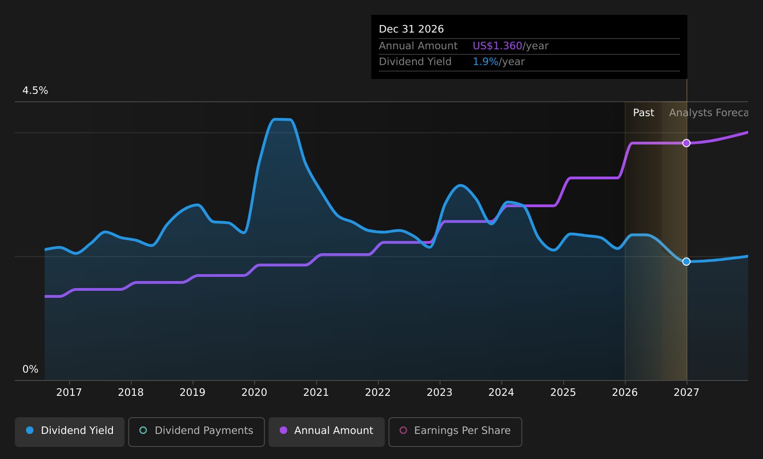Toggle the Annual Amount series
The image size is (763, 459).
pyautogui.click(x=327, y=432)
